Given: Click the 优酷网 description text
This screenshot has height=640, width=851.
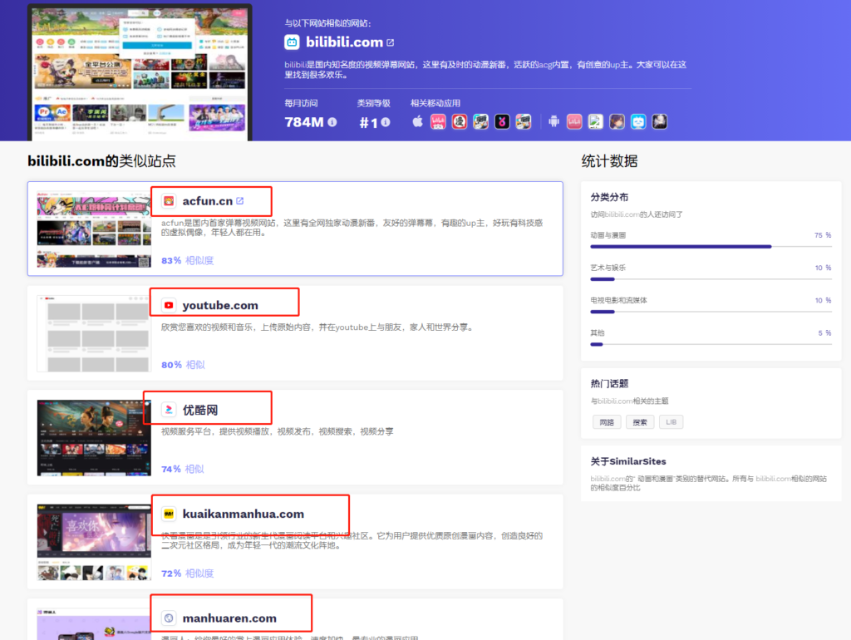Looking at the screenshot, I should click(278, 431).
